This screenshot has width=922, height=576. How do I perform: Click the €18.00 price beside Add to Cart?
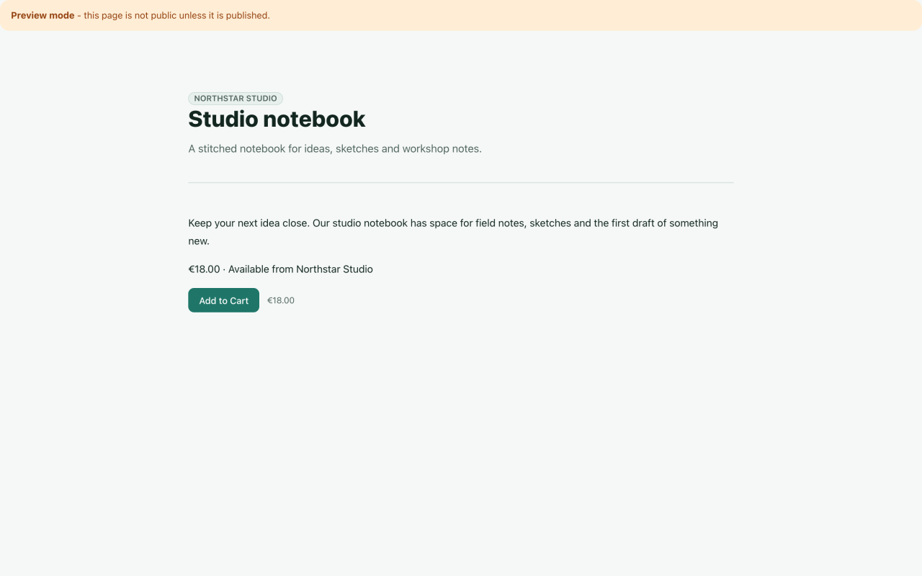[281, 301]
